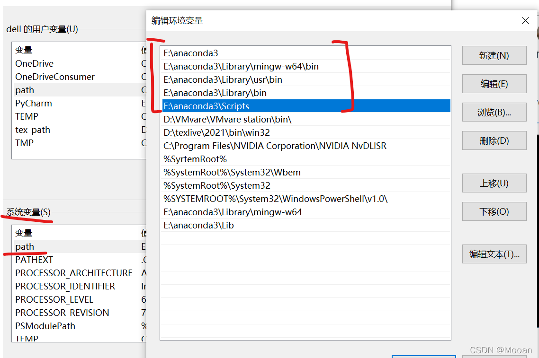
Task: Select the TMP user variable
Action: [x=79, y=143]
